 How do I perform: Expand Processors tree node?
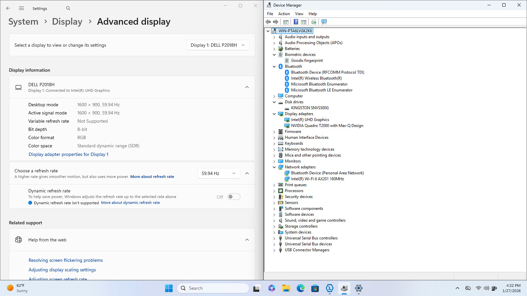click(274, 191)
